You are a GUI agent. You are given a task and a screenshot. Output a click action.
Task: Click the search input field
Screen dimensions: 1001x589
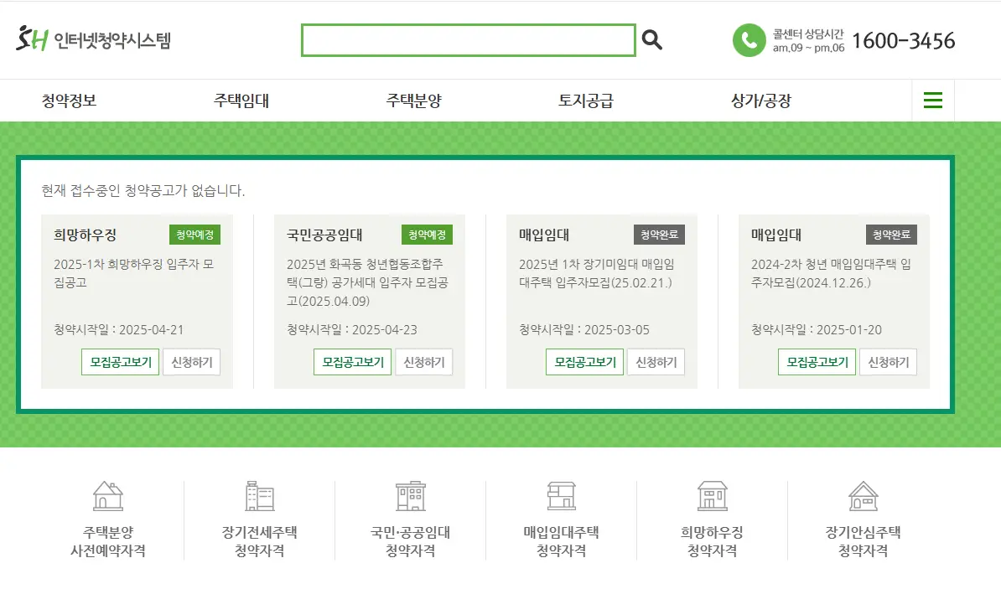pyautogui.click(x=467, y=39)
